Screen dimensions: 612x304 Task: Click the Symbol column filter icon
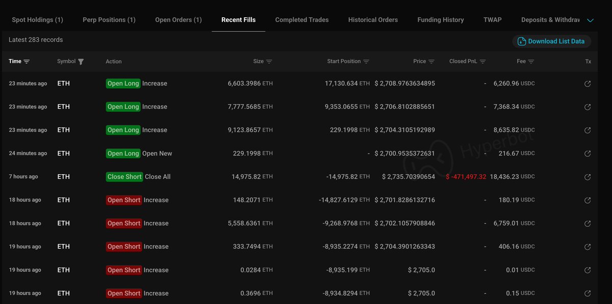coord(81,62)
